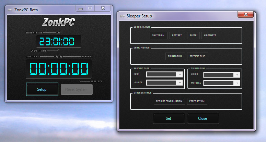This screenshot has height=142, width=266.
Task: Open the Specific Time Hour dropdown
Action: click(164, 74)
